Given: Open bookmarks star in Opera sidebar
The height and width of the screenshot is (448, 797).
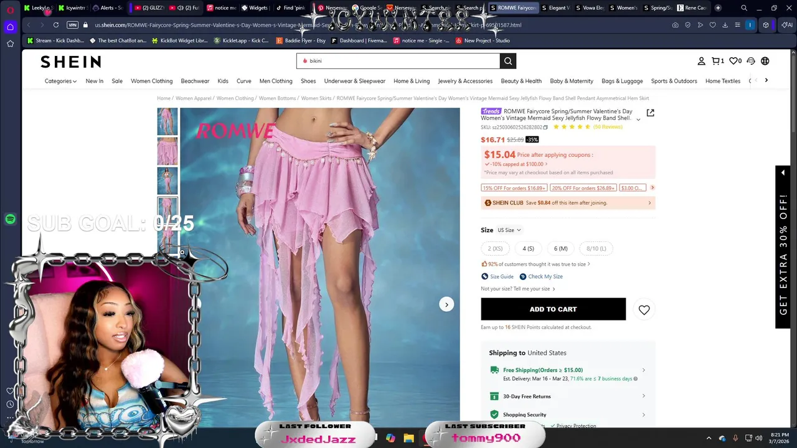Looking at the screenshot, I should click(x=10, y=44).
